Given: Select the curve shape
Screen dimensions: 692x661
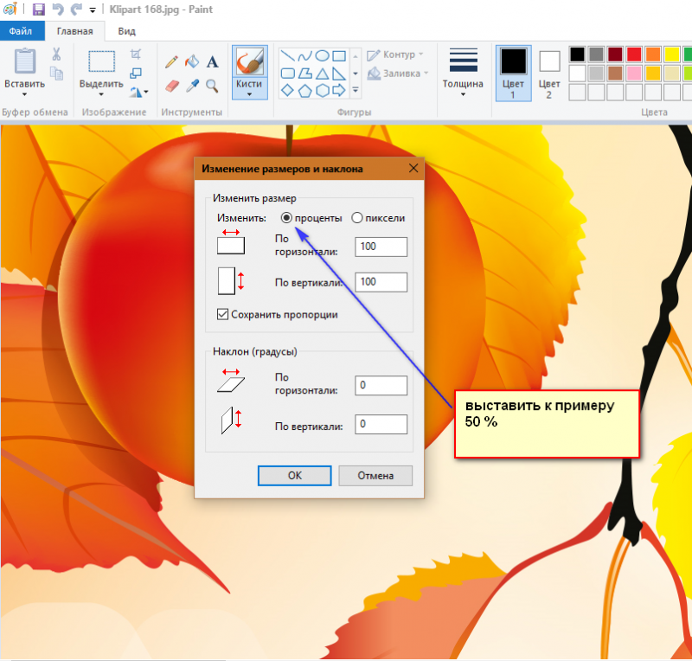Looking at the screenshot, I should click(305, 56).
